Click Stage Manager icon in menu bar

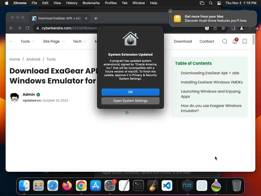pyautogui.click(x=202, y=3)
